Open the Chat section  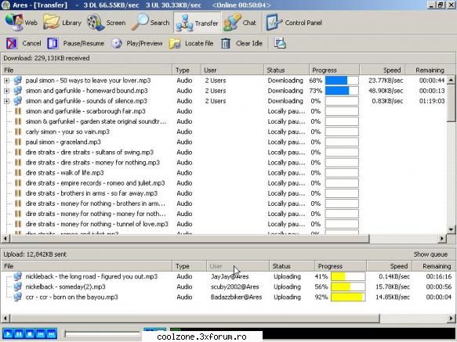(x=240, y=23)
